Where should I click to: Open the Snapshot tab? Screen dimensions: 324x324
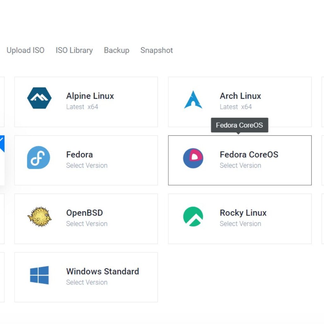coord(157,50)
